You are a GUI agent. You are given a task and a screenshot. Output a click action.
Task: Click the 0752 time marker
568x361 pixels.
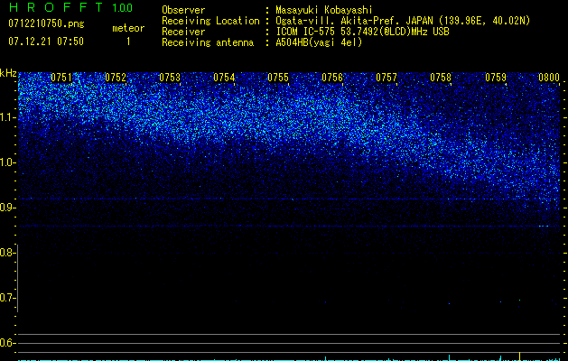(x=116, y=78)
